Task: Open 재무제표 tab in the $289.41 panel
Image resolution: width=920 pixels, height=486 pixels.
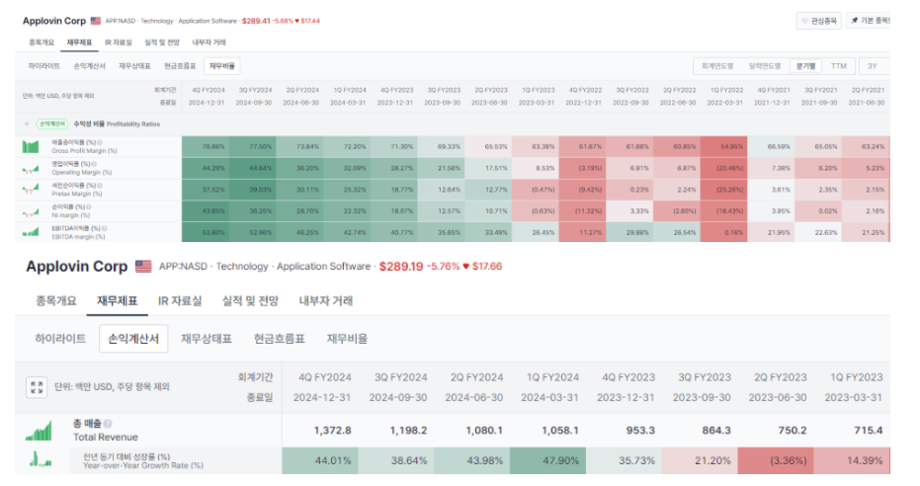Action: [x=79, y=42]
